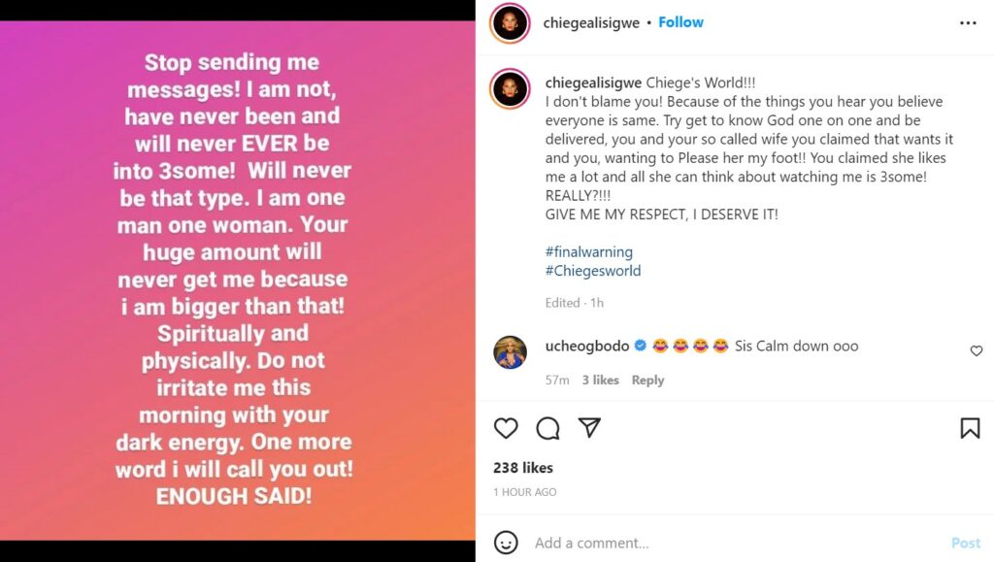Click chiegealisigwe username in header
Screen dimensions: 994x562
coord(592,23)
